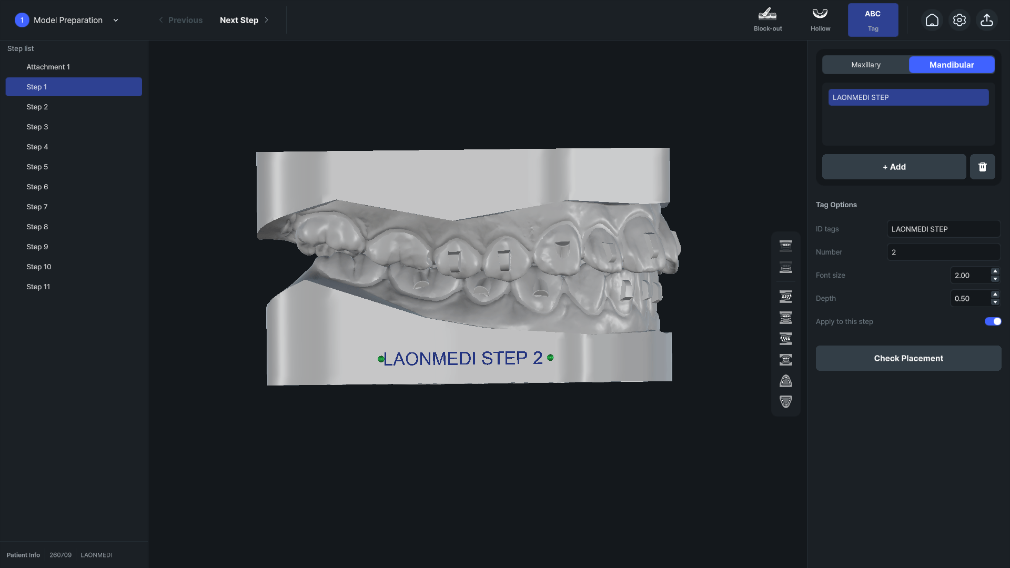
Task: Expand Model Preparation dropdown chevron
Action: click(x=116, y=20)
